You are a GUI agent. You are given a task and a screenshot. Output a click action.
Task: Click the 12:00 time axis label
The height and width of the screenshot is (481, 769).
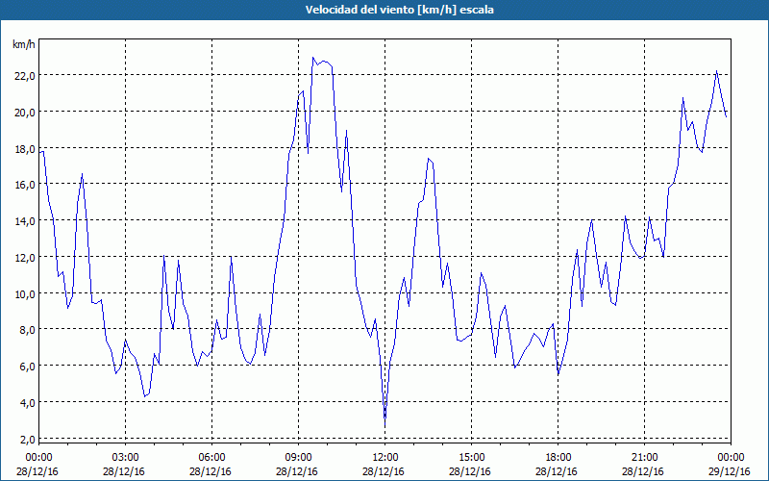[385, 458]
